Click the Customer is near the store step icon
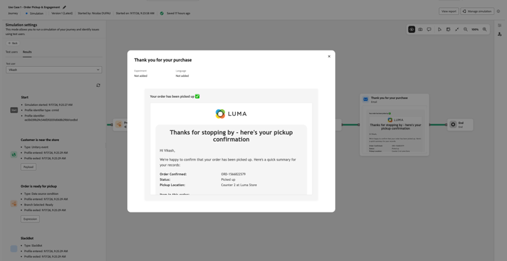The image size is (507, 261). click(x=14, y=154)
